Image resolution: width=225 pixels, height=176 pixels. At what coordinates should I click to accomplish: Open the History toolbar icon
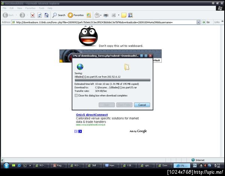(88, 15)
